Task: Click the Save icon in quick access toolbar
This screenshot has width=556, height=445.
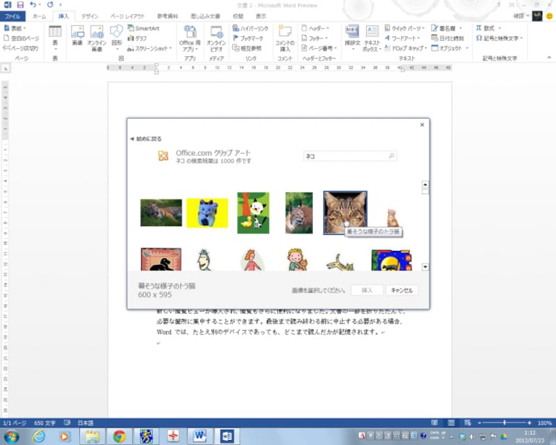Action: (20, 5)
